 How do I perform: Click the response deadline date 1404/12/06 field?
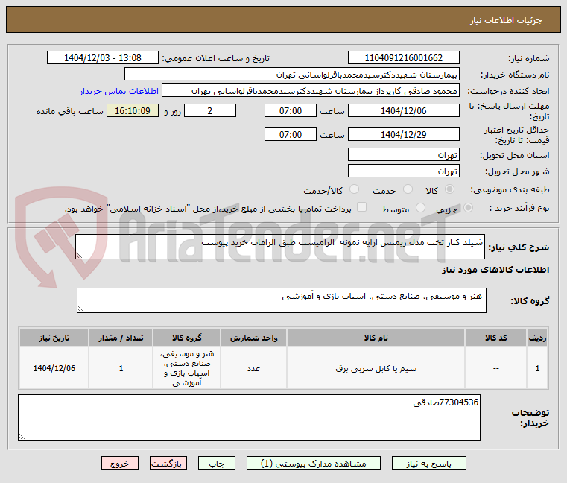coord(404,111)
